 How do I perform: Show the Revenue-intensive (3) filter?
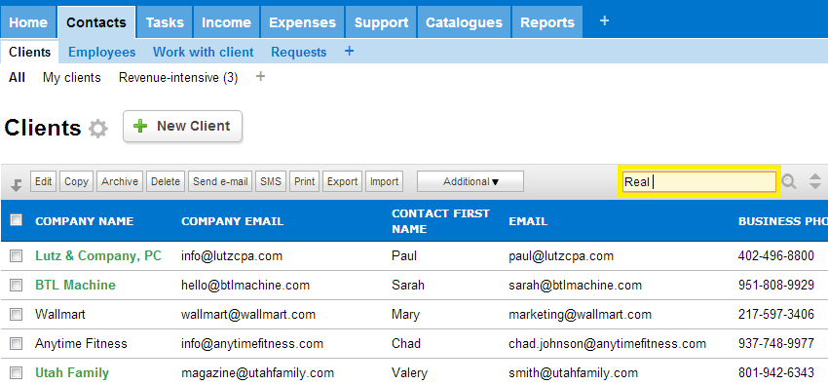tap(178, 78)
